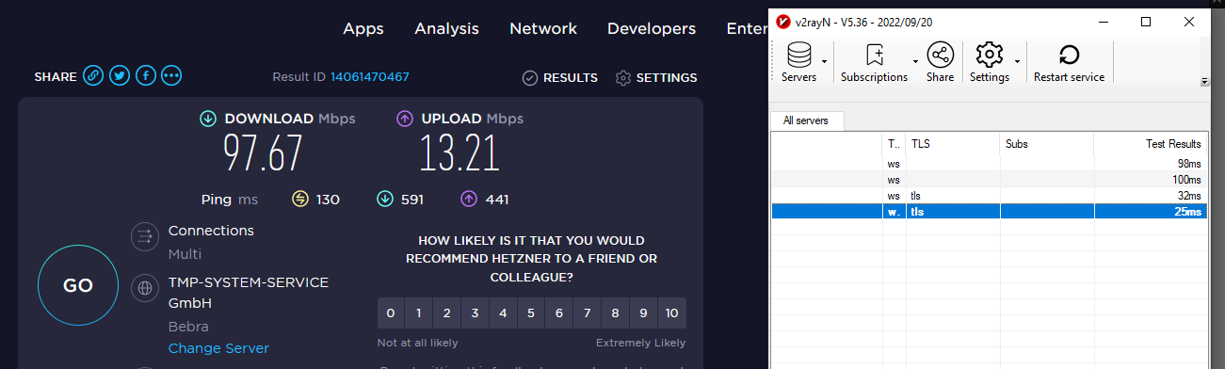Viewport: 1225px width, 369px height.
Task: Rate Hetzner 0 on survey
Action: 390,313
